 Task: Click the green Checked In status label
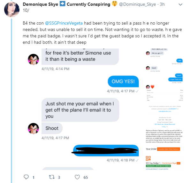158,166
